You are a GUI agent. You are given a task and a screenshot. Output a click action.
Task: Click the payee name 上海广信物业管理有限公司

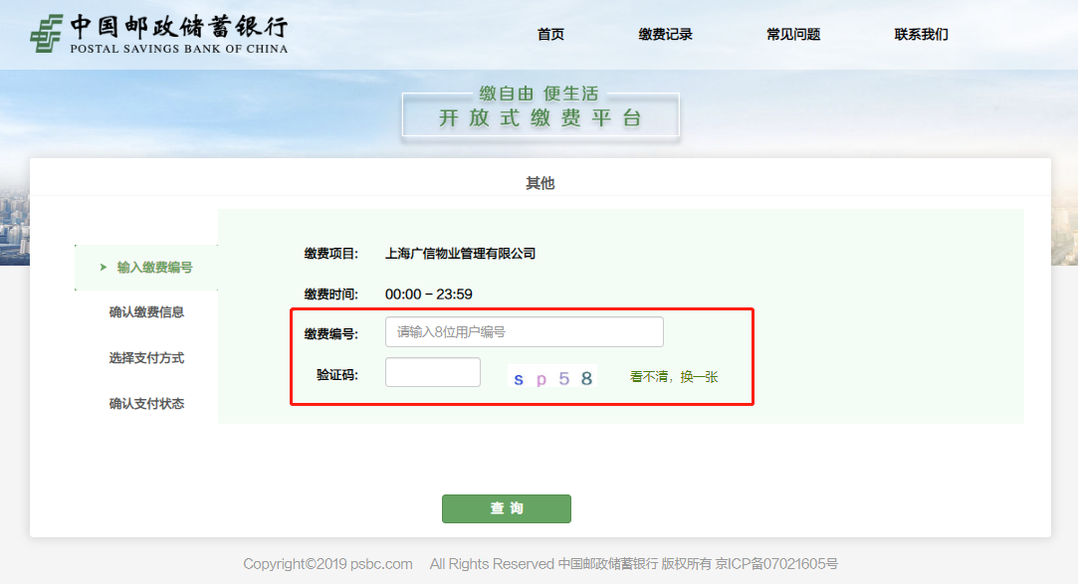(461, 253)
